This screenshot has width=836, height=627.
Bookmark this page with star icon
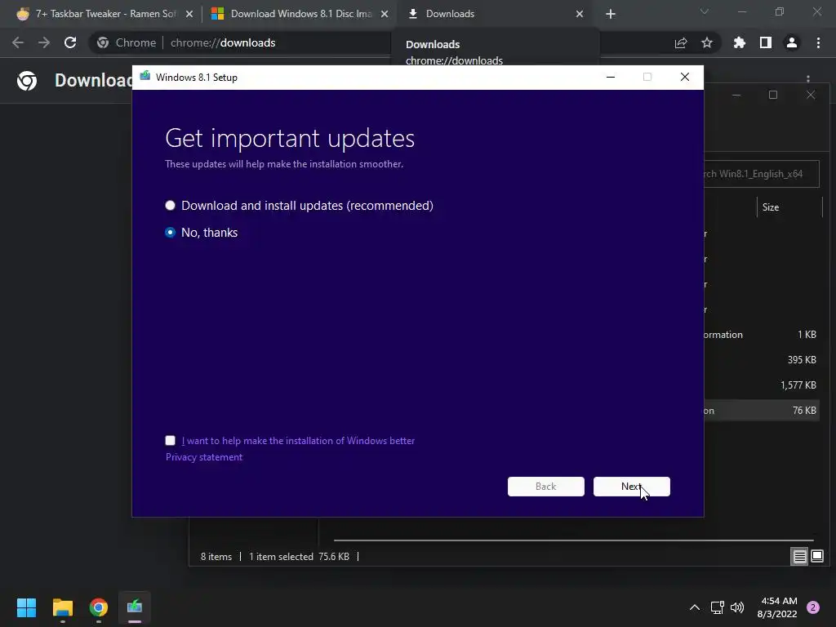coord(707,42)
